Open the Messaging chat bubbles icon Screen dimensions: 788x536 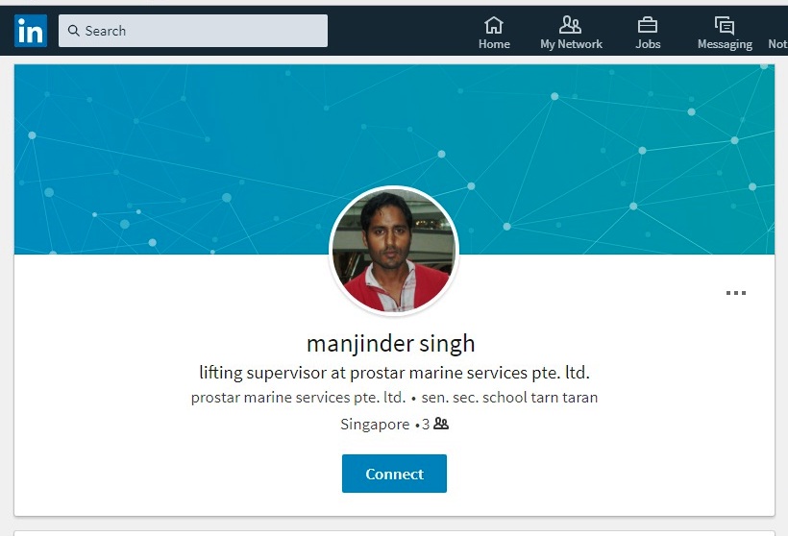[x=725, y=25]
